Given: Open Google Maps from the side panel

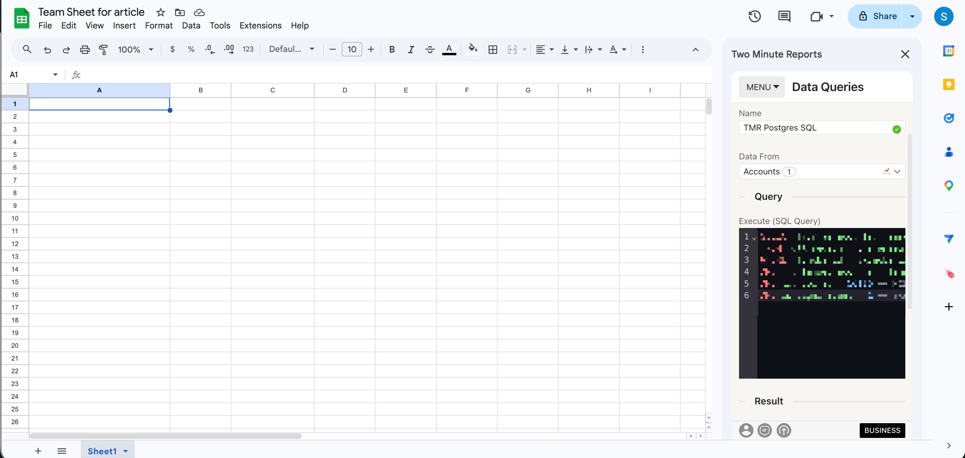Looking at the screenshot, I should (949, 185).
